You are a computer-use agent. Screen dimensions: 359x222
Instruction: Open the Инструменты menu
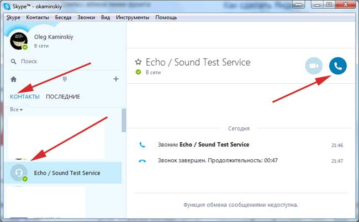click(x=131, y=18)
